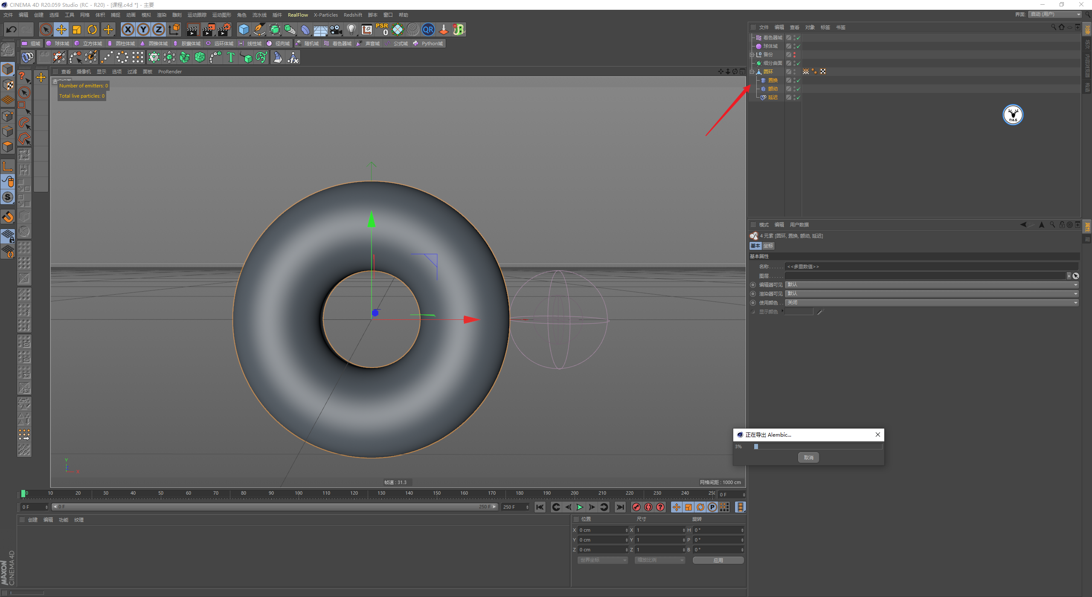Click the Undo arrow icon
Viewport: 1092px width, 597px height.
(x=12, y=29)
